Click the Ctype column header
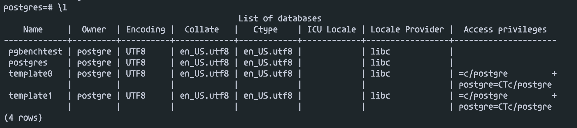The width and height of the screenshot is (577, 128). tap(265, 30)
